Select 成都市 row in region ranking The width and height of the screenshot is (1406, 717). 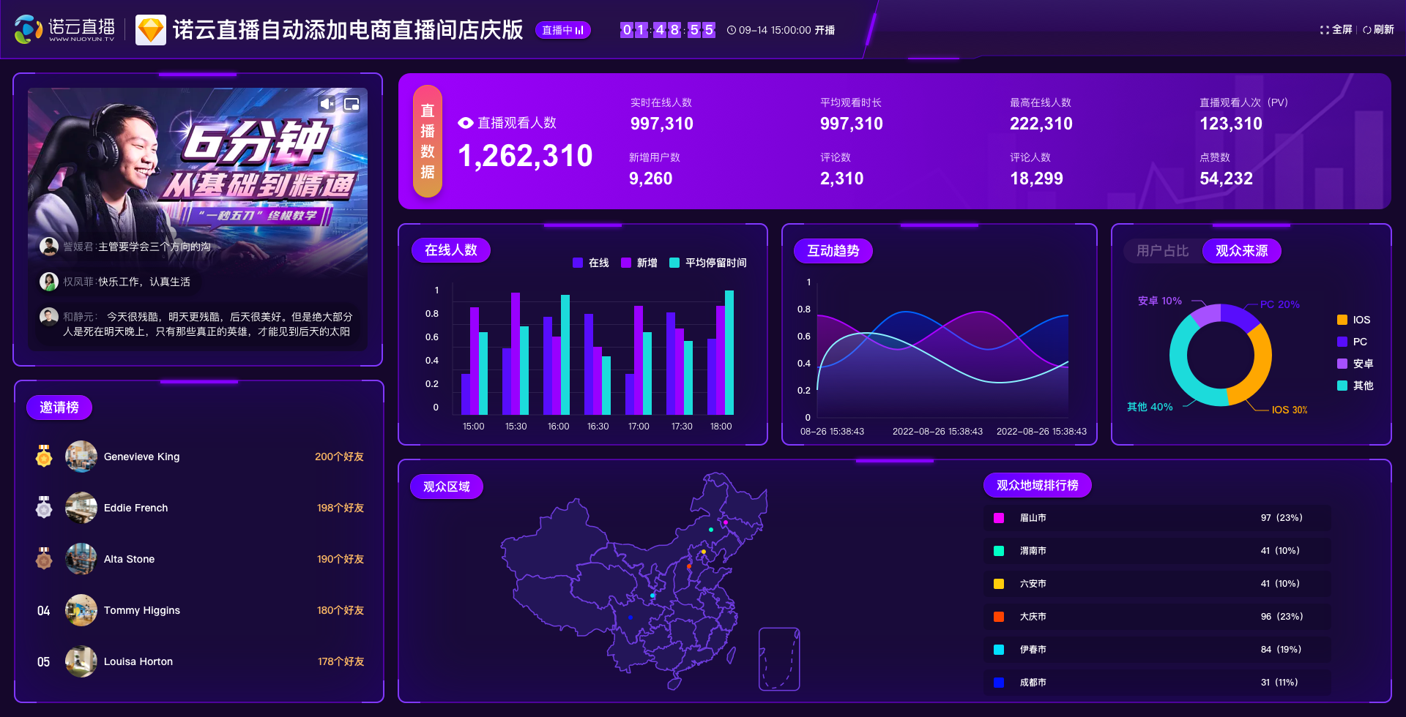(x=1157, y=682)
